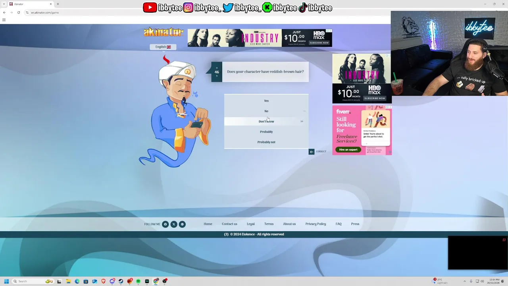Go forward in the browser
Viewport: 508px width, 286px height.
(x=11, y=12)
